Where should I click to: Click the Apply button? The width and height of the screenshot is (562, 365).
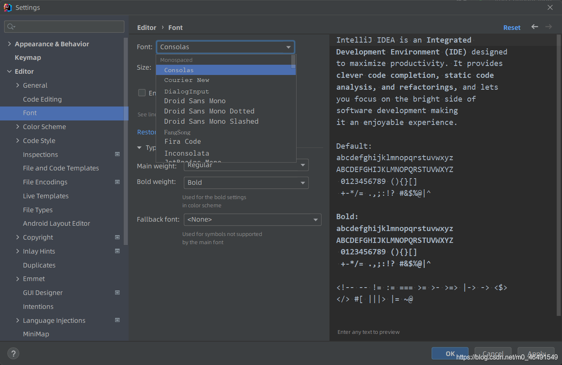coord(536,354)
